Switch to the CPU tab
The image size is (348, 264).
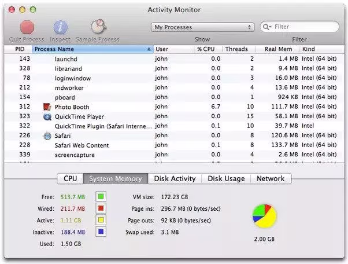click(x=70, y=179)
